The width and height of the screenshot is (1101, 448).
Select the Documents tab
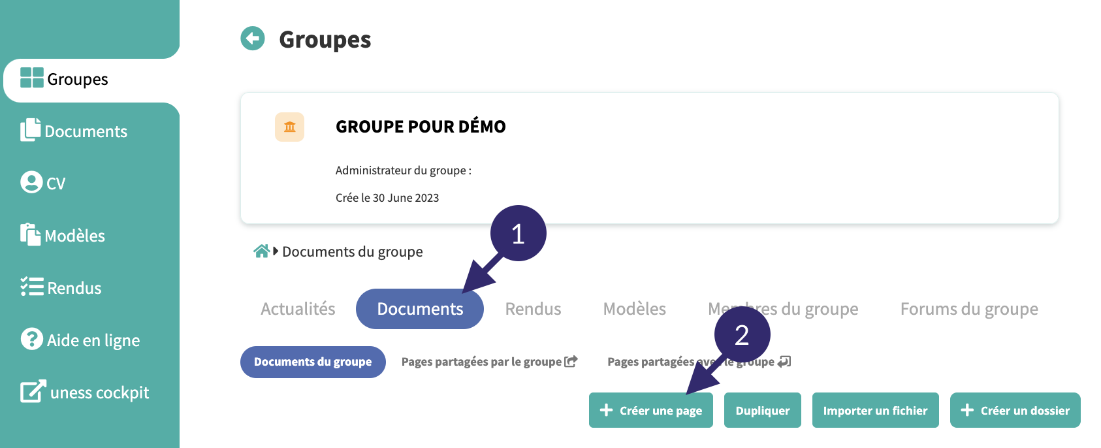coord(419,309)
